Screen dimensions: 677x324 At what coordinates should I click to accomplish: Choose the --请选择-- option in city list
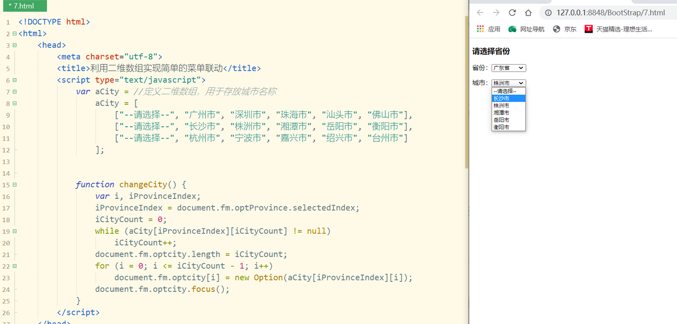click(x=508, y=91)
